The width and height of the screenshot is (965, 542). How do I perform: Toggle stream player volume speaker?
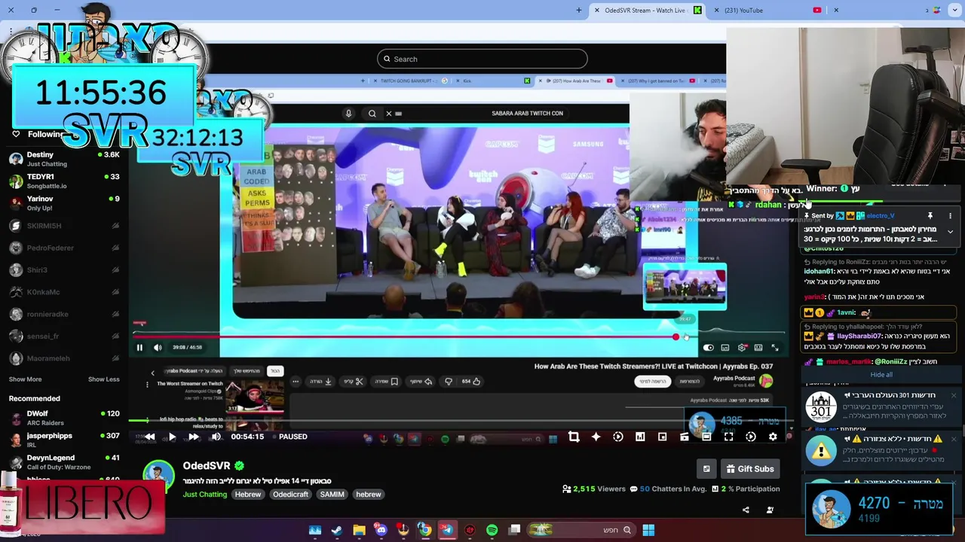tap(216, 437)
